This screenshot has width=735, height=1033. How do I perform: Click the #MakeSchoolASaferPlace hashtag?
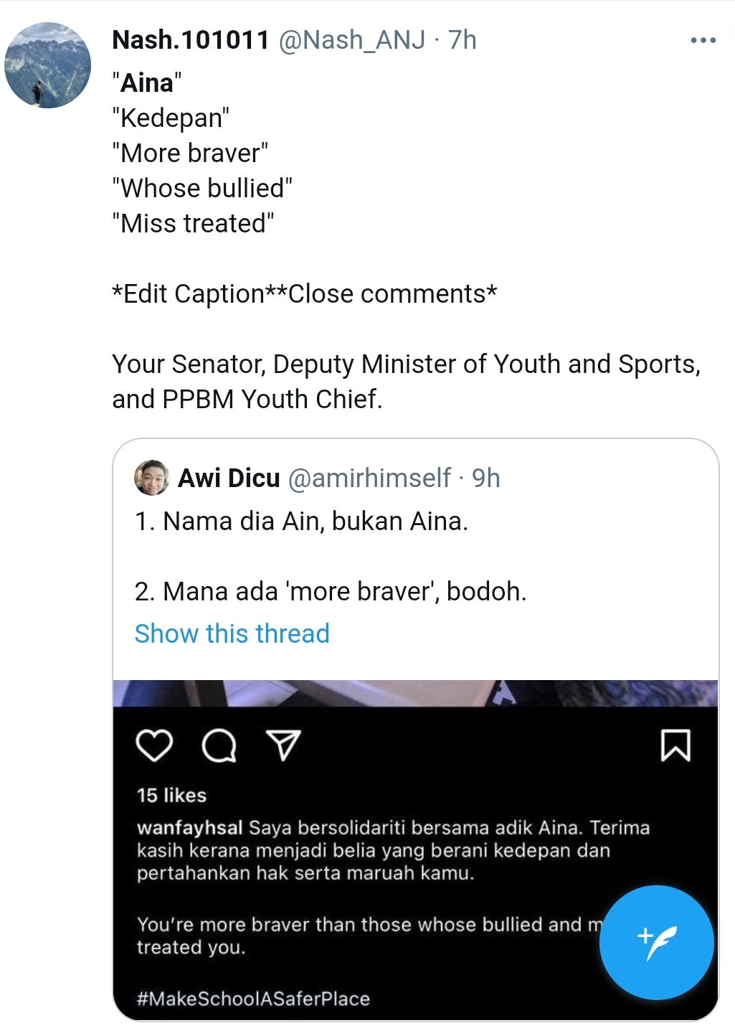(253, 999)
